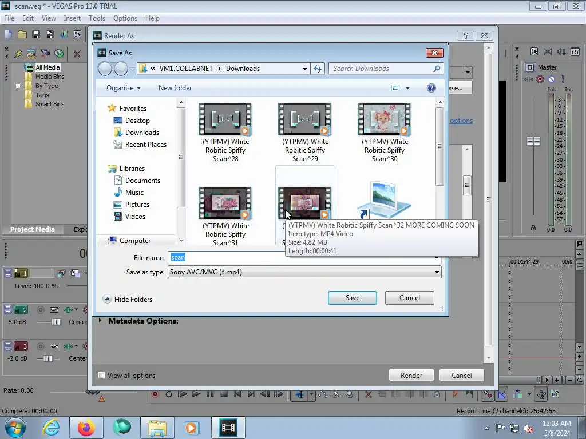Image resolution: width=586 pixels, height=439 pixels.
Task: Open the Edit menu
Action: coord(27,18)
